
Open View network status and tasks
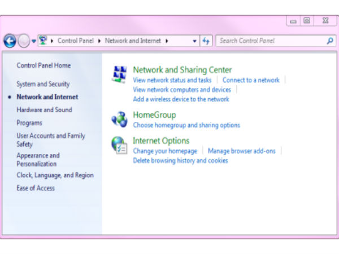point(172,80)
